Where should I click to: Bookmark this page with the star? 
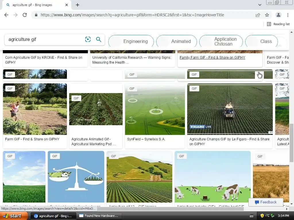(x=267, y=15)
